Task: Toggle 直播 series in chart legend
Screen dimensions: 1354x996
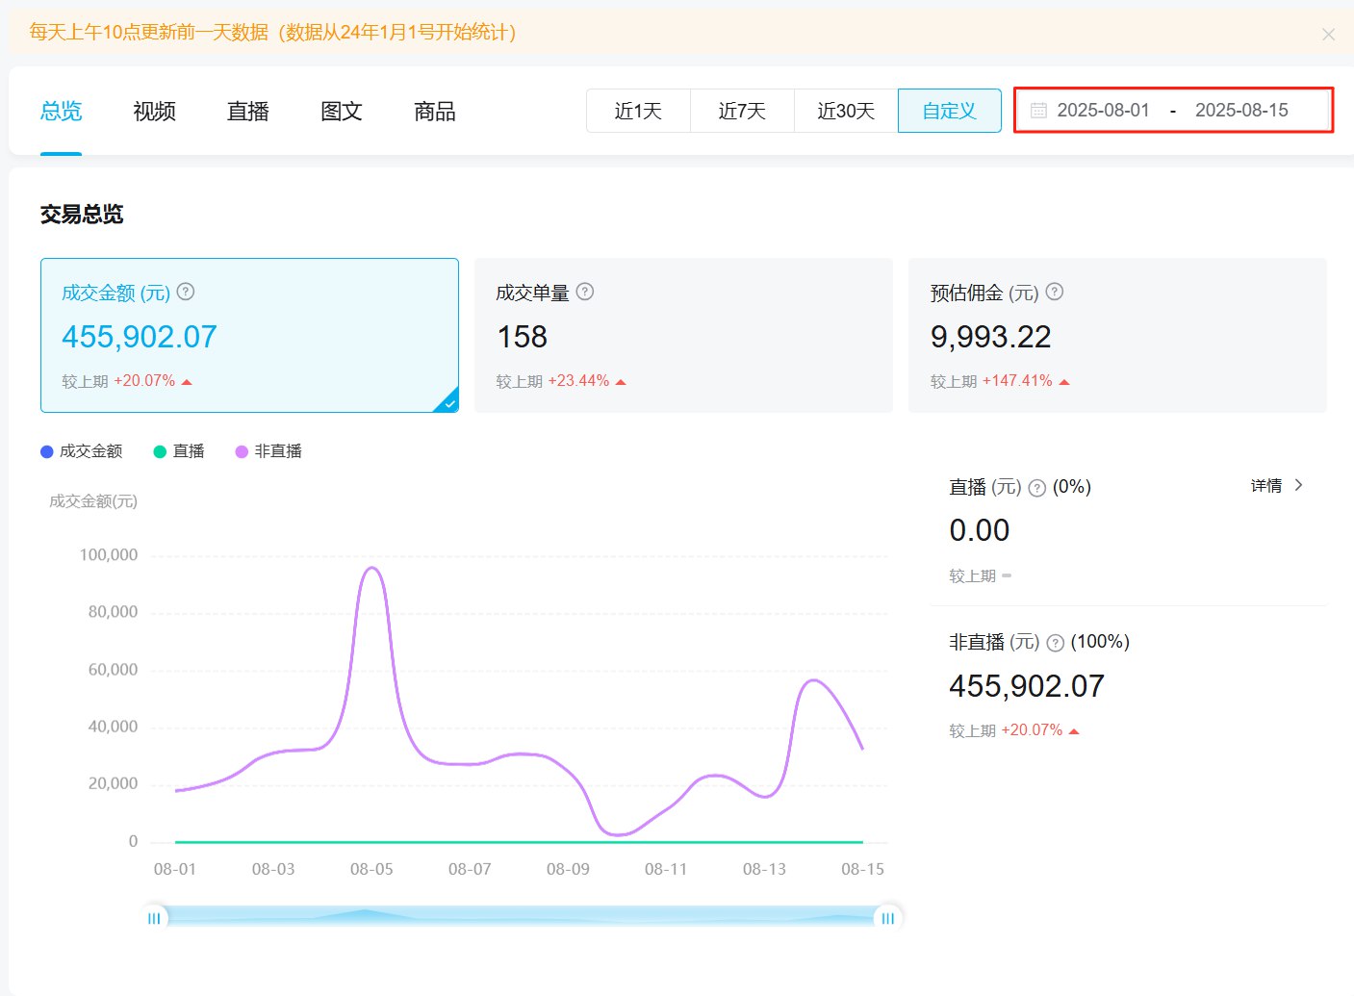Action: tap(180, 451)
